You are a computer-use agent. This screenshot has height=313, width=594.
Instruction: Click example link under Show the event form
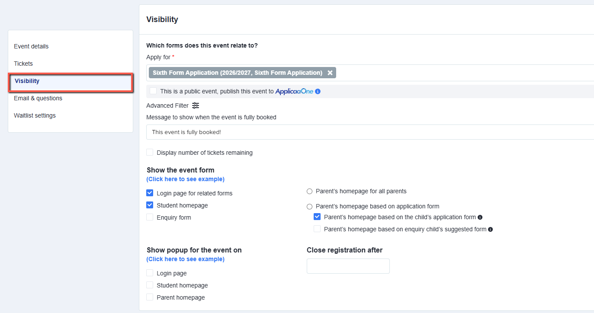tap(185, 179)
